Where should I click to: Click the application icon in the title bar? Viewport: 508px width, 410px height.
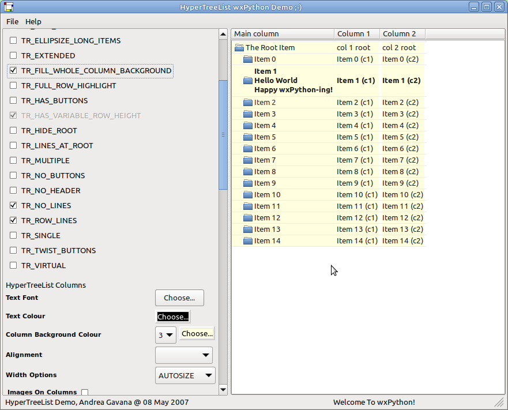pyautogui.click(x=9, y=7)
